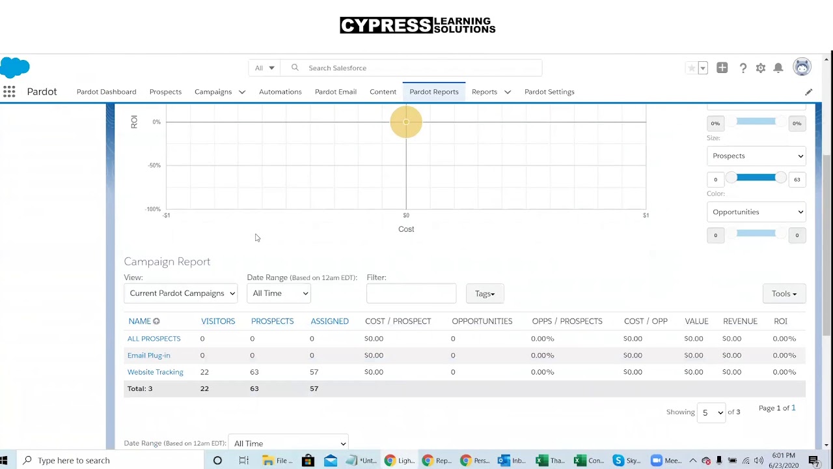The height and width of the screenshot is (469, 833).
Task: Click the Filter text input
Action: [411, 293]
